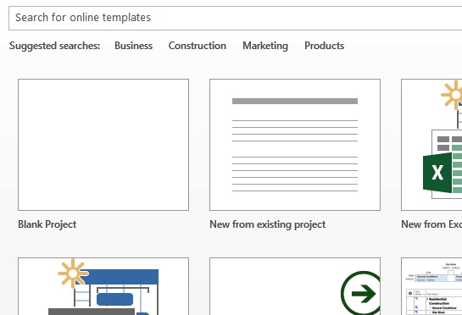Click the sun badge on the Gantt template
This screenshot has height=315, width=462.
(x=73, y=274)
